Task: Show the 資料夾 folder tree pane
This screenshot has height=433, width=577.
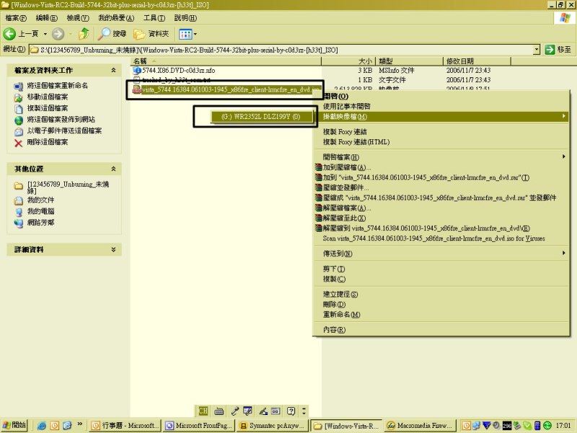Action: tap(151, 34)
